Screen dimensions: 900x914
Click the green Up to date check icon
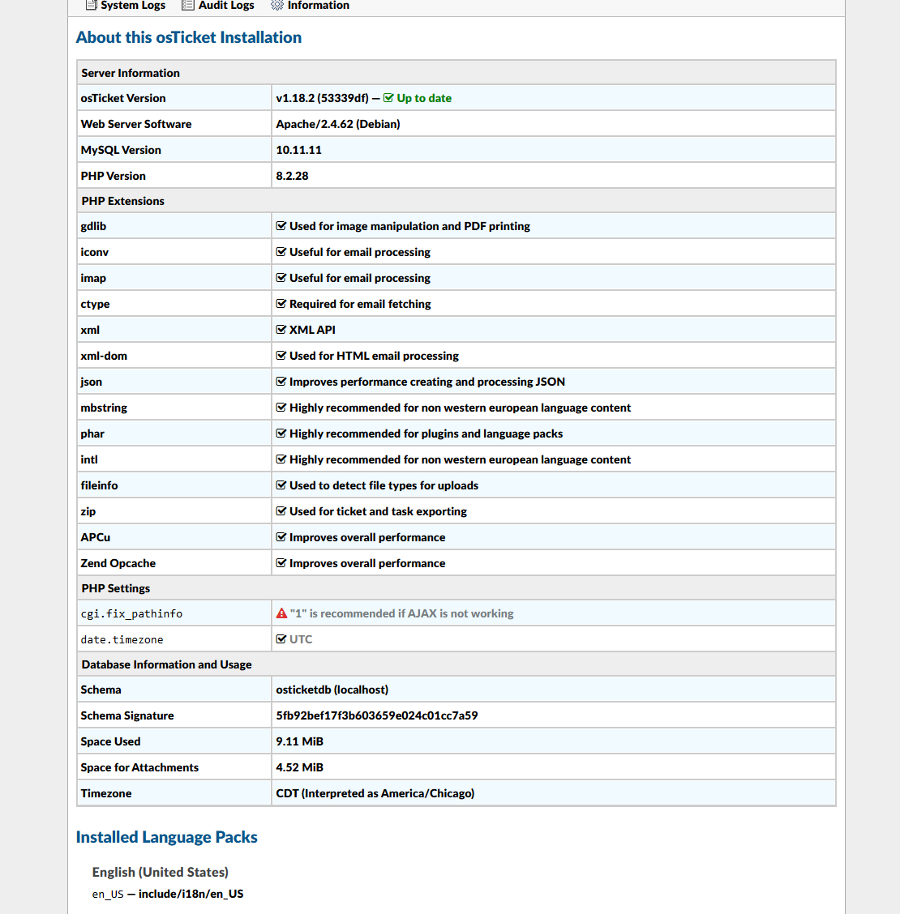coord(388,98)
